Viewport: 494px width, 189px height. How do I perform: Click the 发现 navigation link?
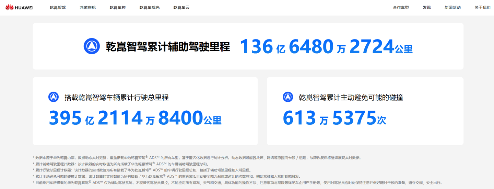click(427, 8)
